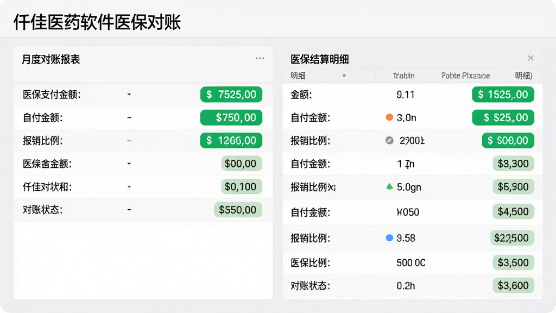Open the three-dot menu in 月度对账报表 panel
This screenshot has height=313, width=556.
(260, 59)
